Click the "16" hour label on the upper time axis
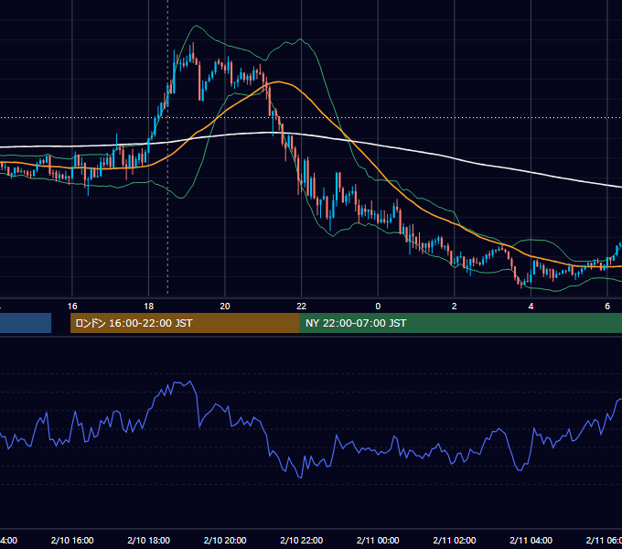The height and width of the screenshot is (549, 622). [x=72, y=307]
